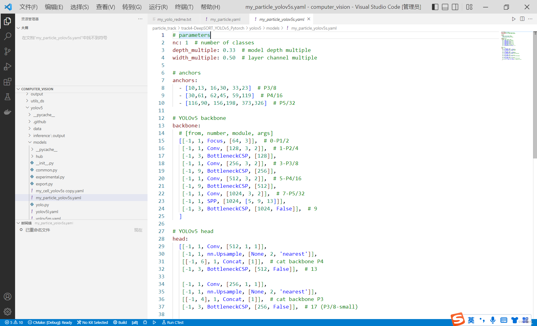Expand the data folder
Viewport: 537px width, 326px height.
(30, 129)
